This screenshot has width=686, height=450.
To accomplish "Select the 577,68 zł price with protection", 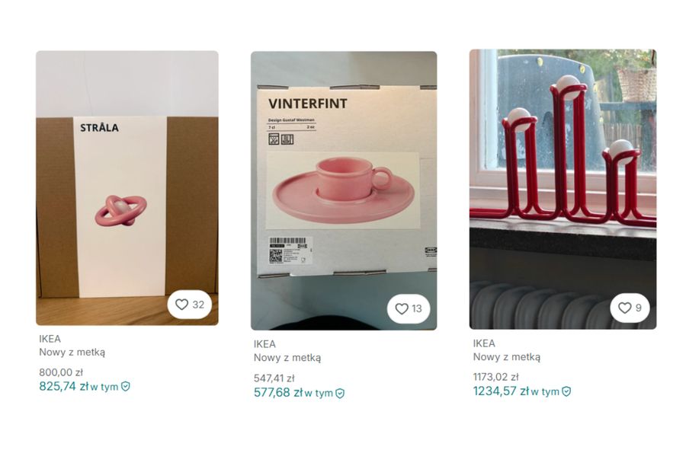I will (x=278, y=393).
